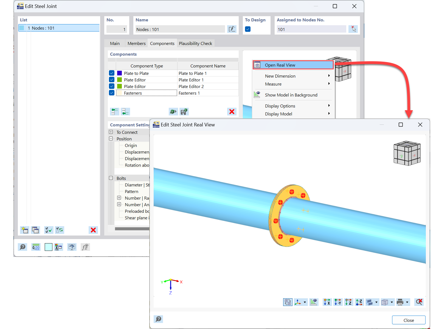439x329 pixels.
Task: Select Nodes : 101 in the List
Action: click(59, 28)
